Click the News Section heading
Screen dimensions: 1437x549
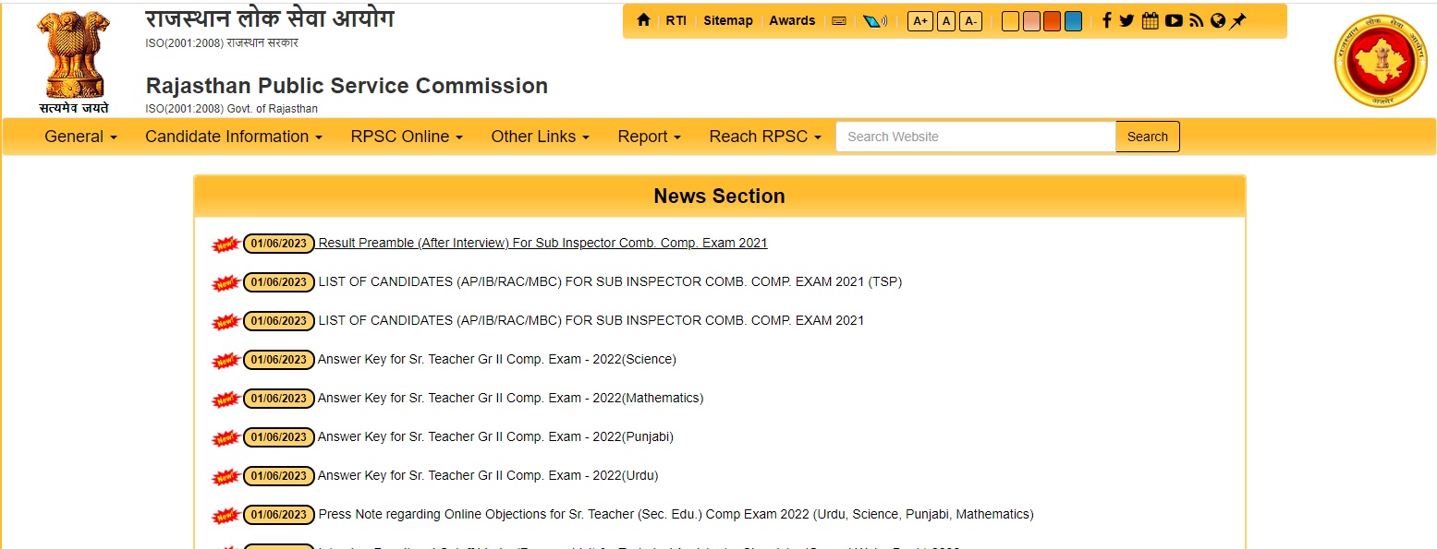pos(719,197)
